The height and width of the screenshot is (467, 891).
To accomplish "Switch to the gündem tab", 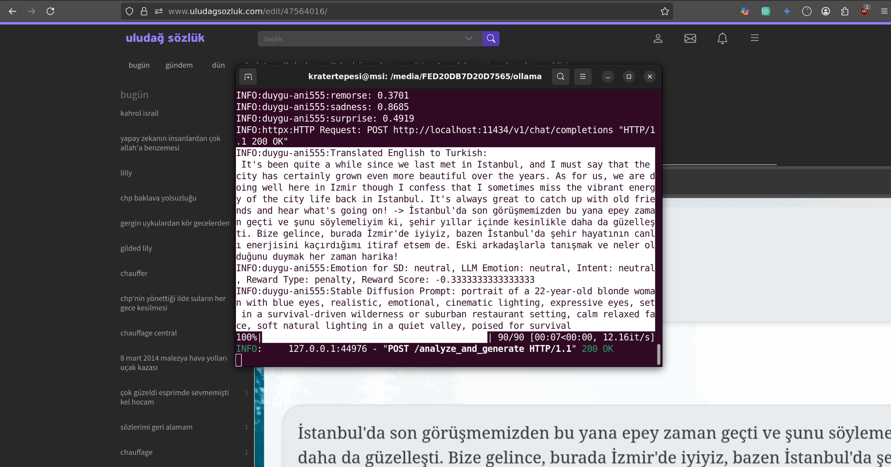I will 179,65.
